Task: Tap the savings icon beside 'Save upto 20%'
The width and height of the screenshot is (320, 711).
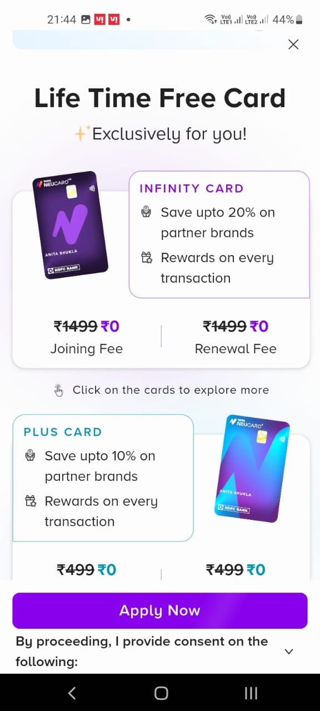Action: (147, 212)
